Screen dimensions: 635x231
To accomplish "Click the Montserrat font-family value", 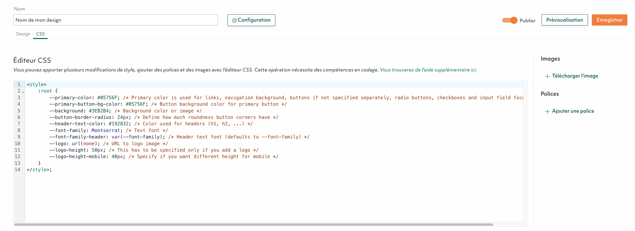I will (106, 131).
